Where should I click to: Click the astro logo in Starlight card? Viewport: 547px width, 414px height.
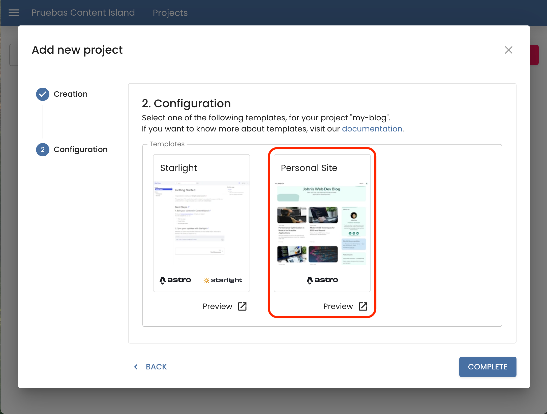tap(175, 280)
